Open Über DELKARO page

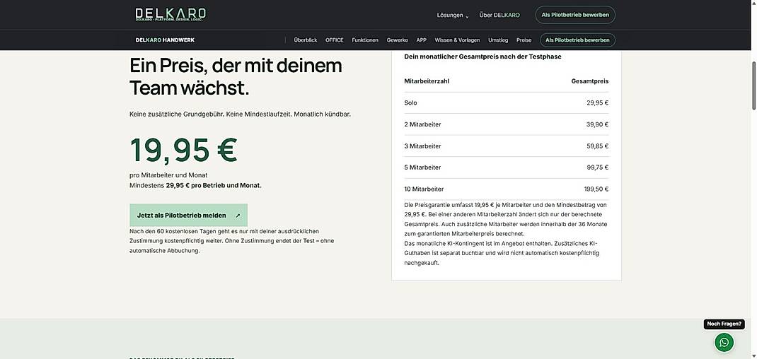click(x=499, y=15)
